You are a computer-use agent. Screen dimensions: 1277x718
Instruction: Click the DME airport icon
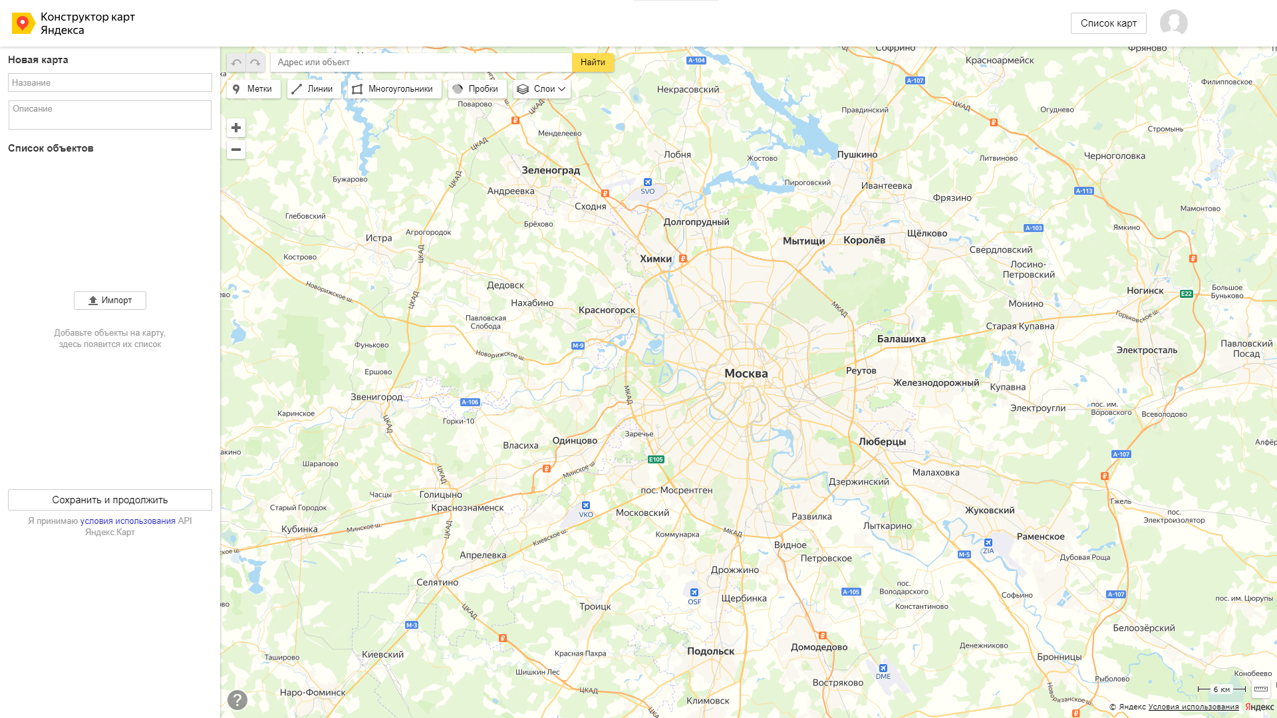[x=883, y=668]
